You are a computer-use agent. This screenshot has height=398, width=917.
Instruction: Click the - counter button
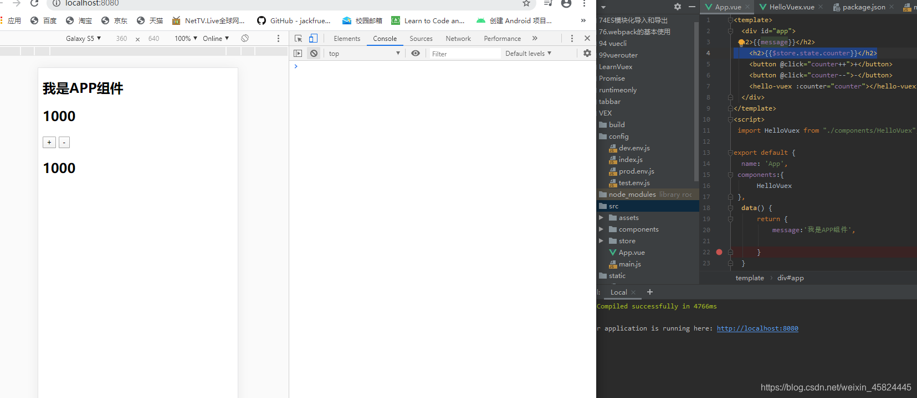click(x=64, y=143)
